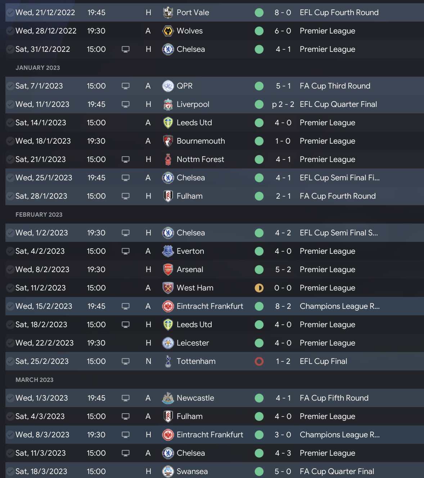Open the 8 - 2 Eintracht Frankfurt result
The image size is (424, 478).
pyautogui.click(x=283, y=306)
